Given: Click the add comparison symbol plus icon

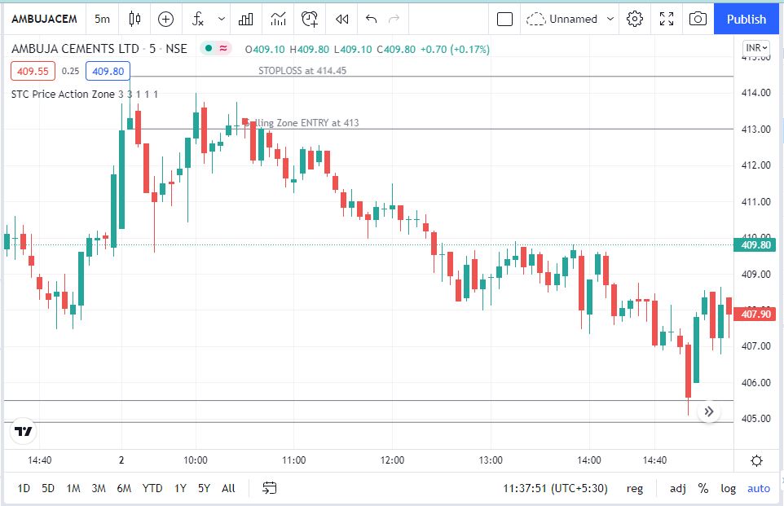Looking at the screenshot, I should (166, 19).
